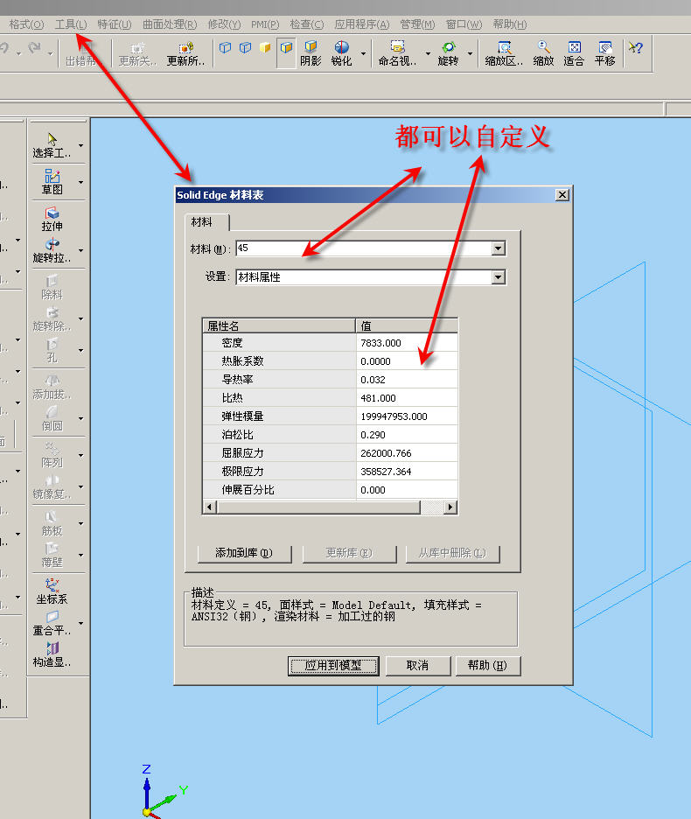Screen dimensions: 691x819
Task: Click the 屈服应力 value 262000.766
Action: point(407,453)
